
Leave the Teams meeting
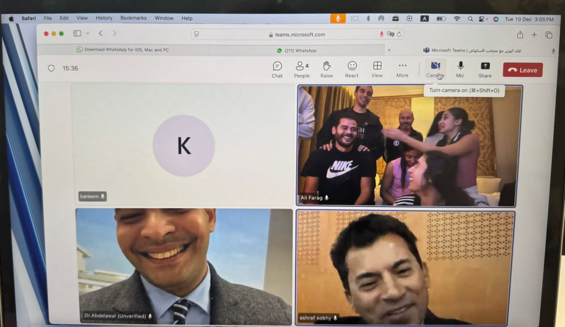click(523, 70)
